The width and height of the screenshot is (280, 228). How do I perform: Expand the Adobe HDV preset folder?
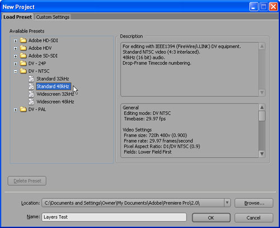pos(16,48)
